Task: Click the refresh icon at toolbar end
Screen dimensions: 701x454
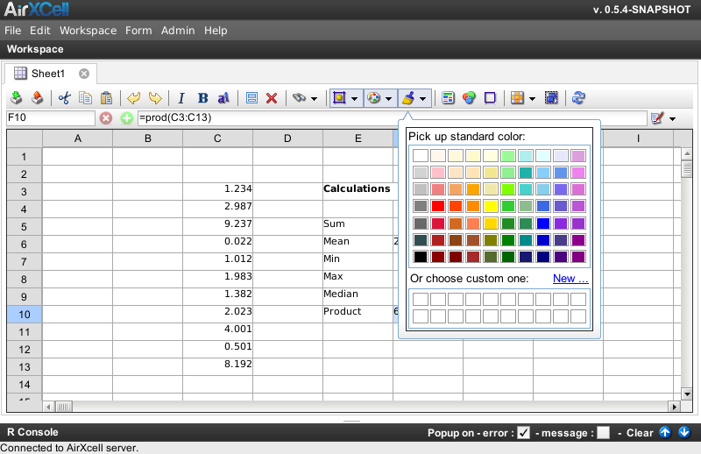Action: pyautogui.click(x=578, y=98)
